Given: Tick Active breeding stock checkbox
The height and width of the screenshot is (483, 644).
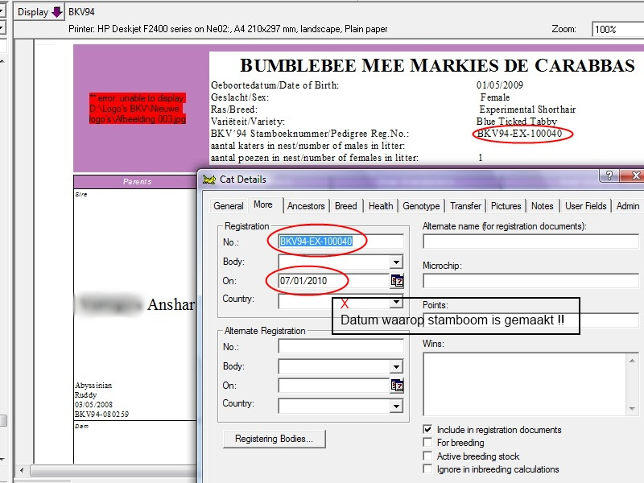Looking at the screenshot, I should point(427,456).
